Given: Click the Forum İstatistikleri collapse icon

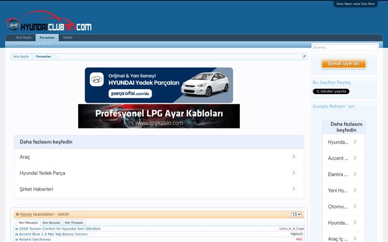Looking at the screenshot, I should [x=17, y=215].
